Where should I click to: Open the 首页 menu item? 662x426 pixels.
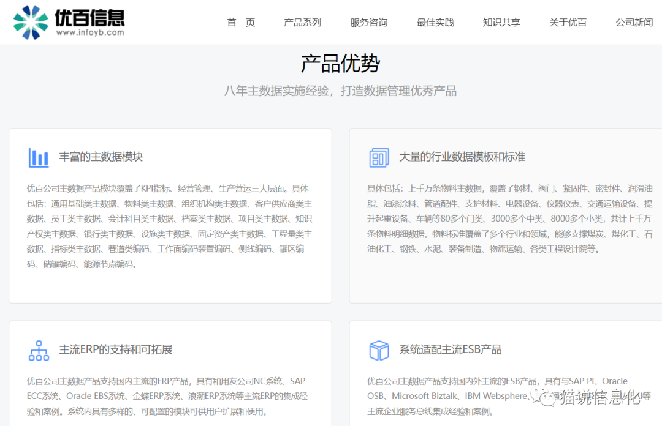(x=241, y=23)
